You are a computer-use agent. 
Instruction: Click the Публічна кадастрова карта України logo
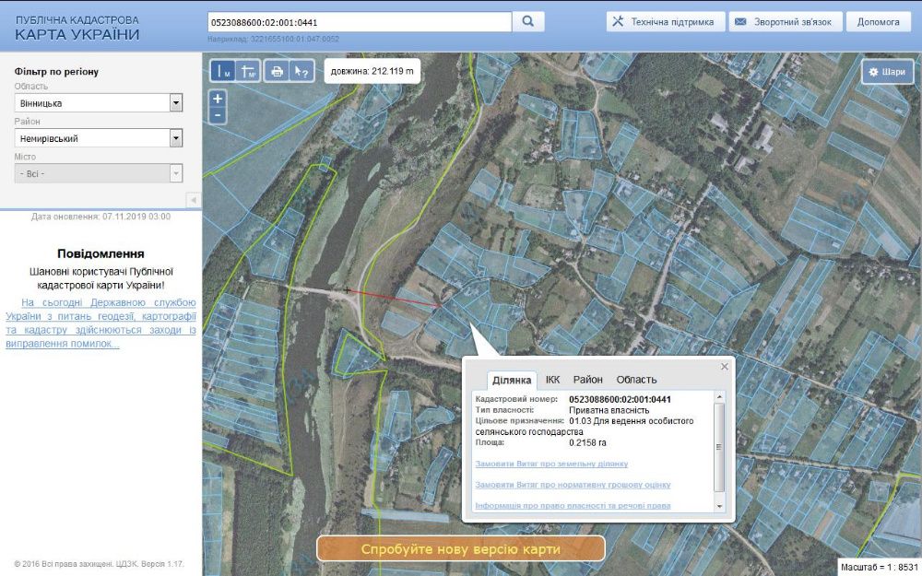coord(77,28)
